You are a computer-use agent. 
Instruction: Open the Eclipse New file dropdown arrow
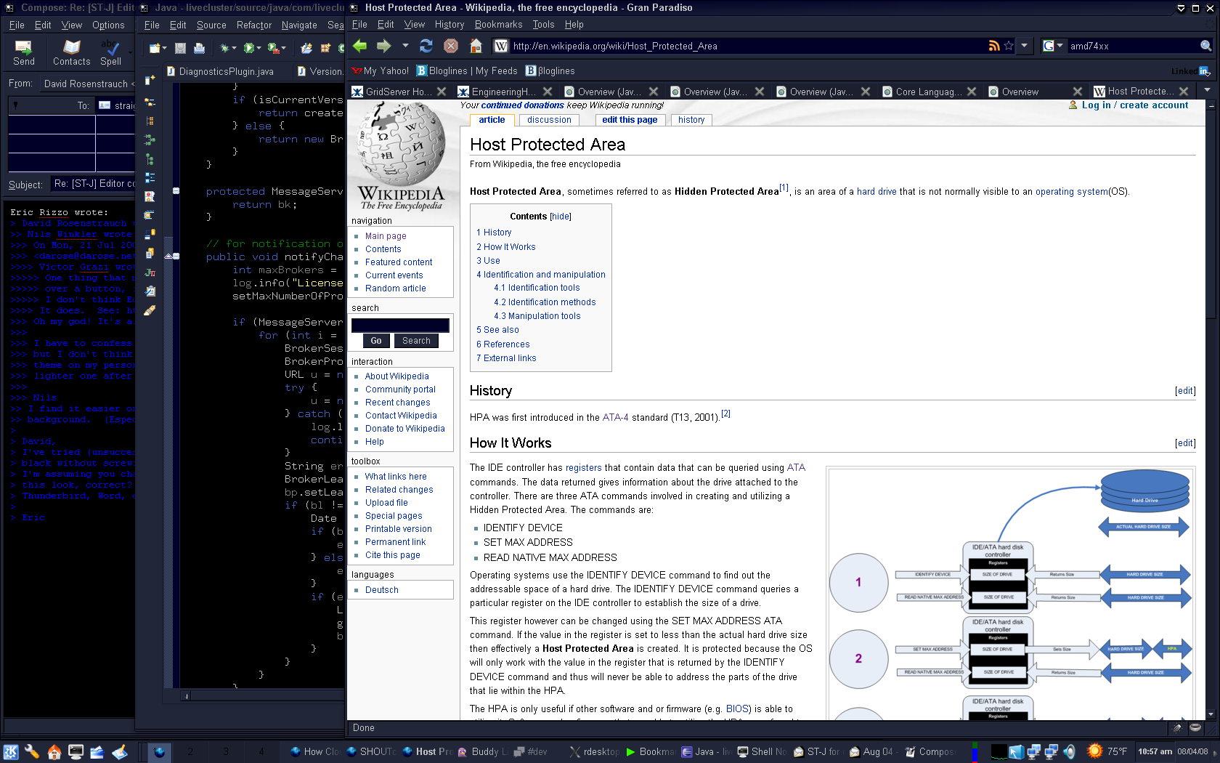pyautogui.click(x=165, y=49)
